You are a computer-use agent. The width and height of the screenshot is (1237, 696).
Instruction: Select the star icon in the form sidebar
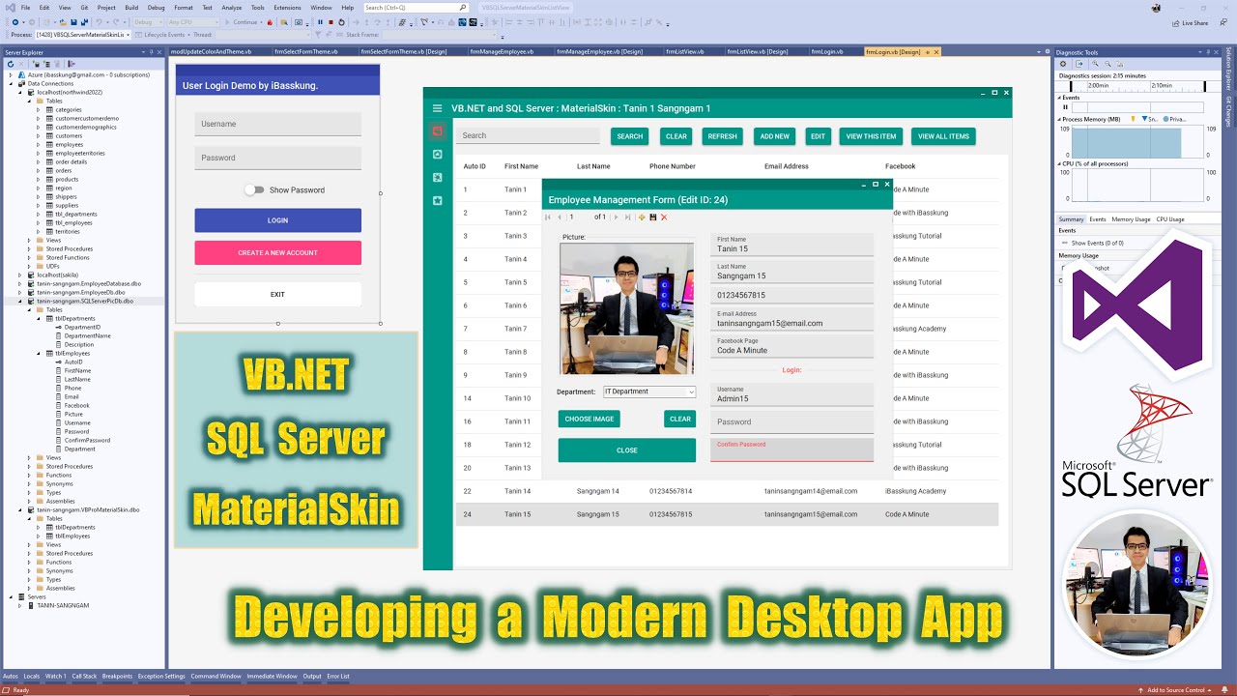437,200
